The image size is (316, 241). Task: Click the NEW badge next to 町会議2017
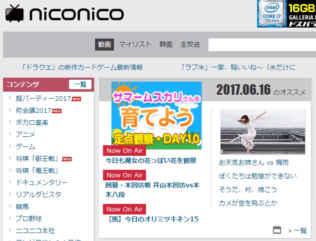57,111
